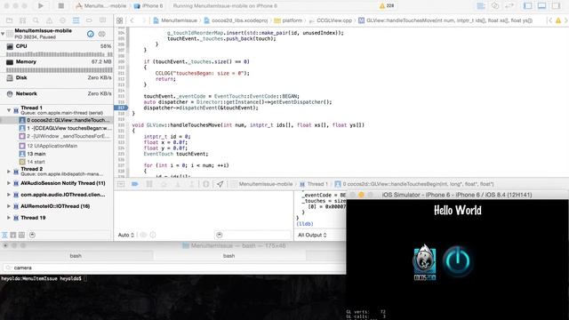Show the Project navigator
The height and width of the screenshot is (320, 569).
tap(10, 20)
